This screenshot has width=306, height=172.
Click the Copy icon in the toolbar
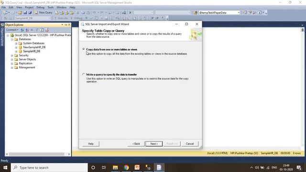(83, 13)
